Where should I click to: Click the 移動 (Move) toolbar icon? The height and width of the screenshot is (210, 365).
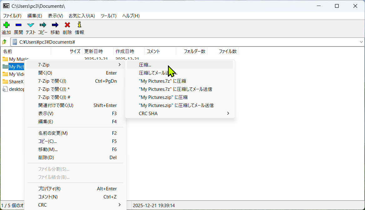pos(55,28)
